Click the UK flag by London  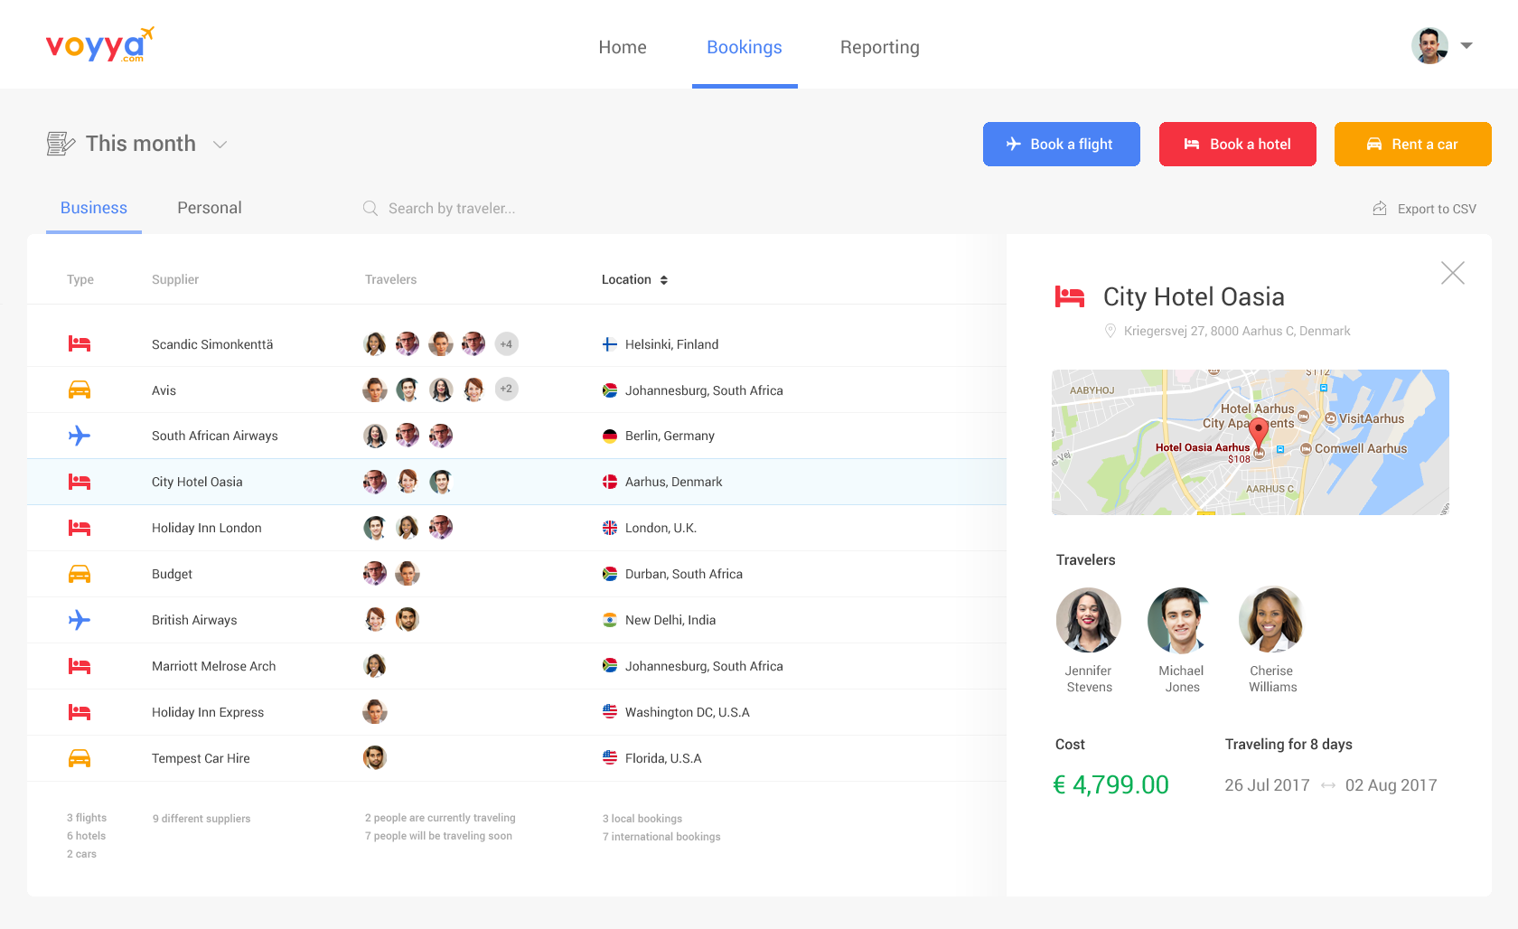click(x=610, y=528)
